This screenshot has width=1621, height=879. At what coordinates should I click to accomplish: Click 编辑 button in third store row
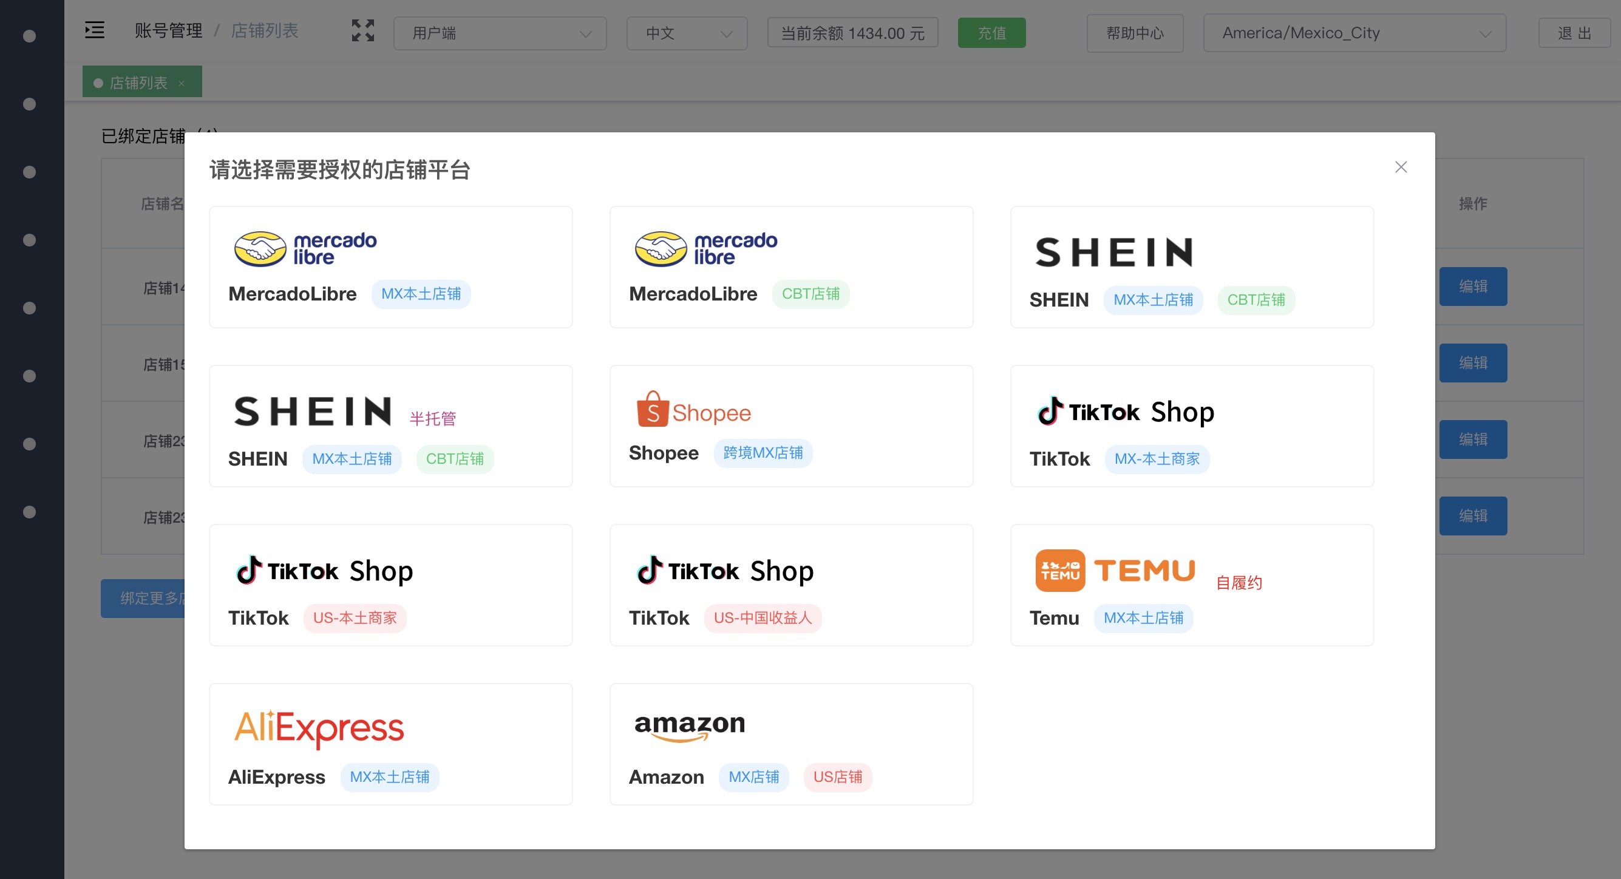click(1473, 439)
